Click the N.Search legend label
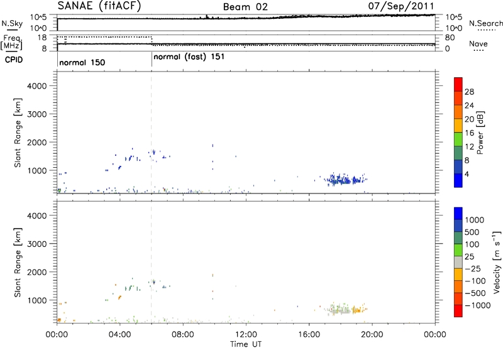This screenshot has height=348, width=503. pos(485,23)
